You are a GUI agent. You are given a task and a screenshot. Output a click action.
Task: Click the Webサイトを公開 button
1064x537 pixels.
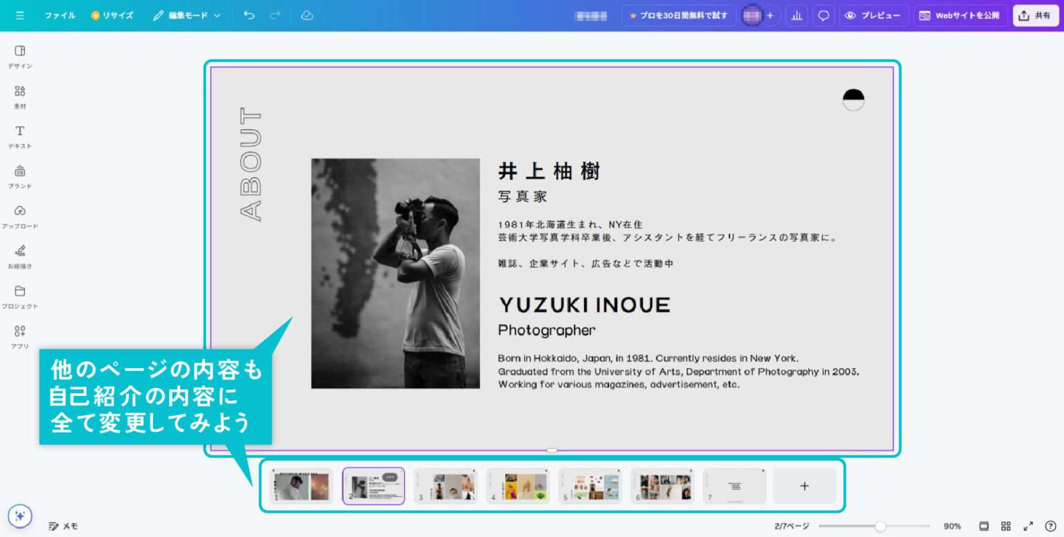pos(960,15)
